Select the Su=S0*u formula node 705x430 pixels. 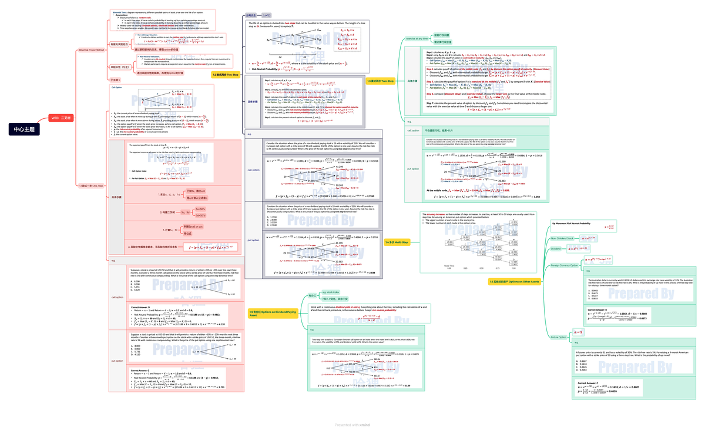point(201,209)
